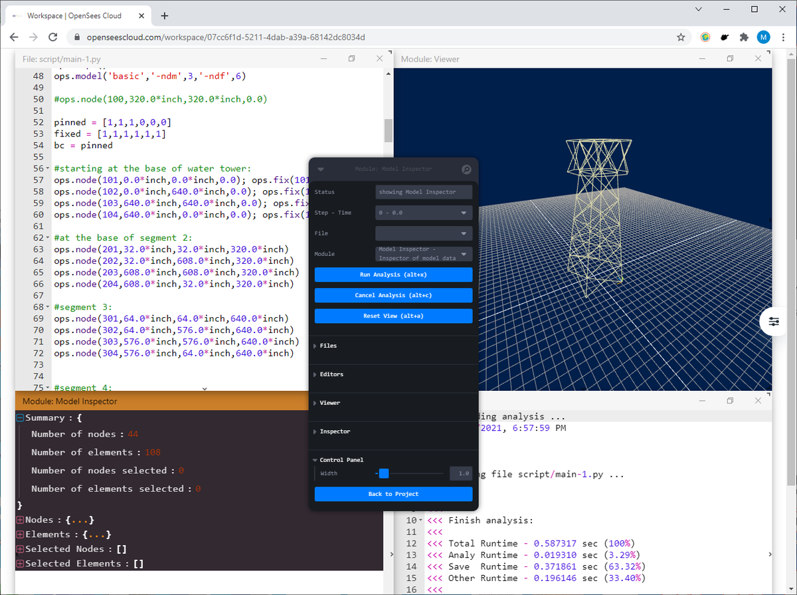The image size is (797, 595).
Task: Click the Reset View (alt+a) button
Action: pos(393,316)
